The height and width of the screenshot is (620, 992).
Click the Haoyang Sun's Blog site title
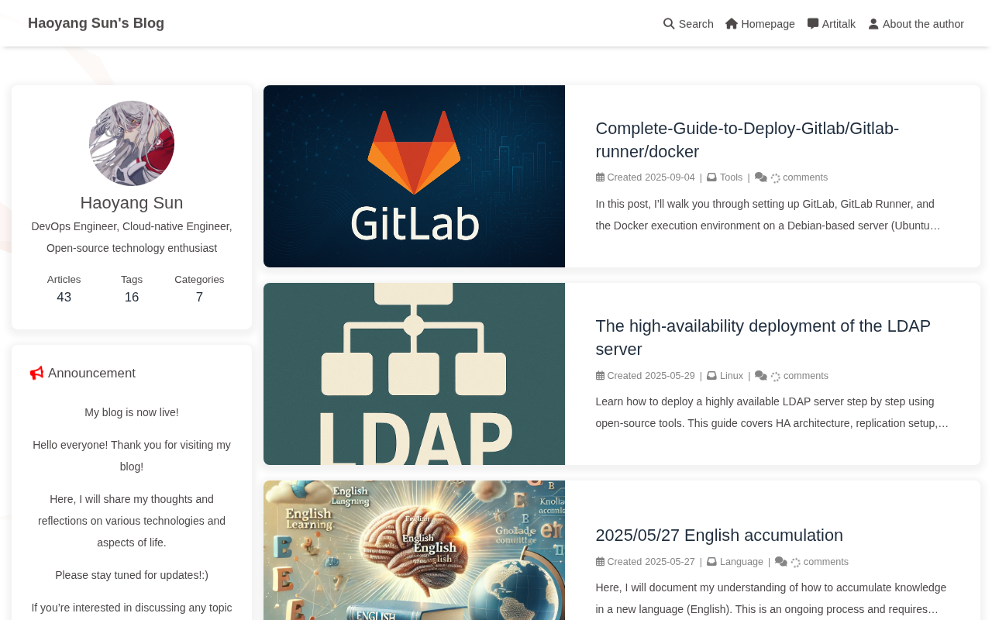click(x=96, y=23)
